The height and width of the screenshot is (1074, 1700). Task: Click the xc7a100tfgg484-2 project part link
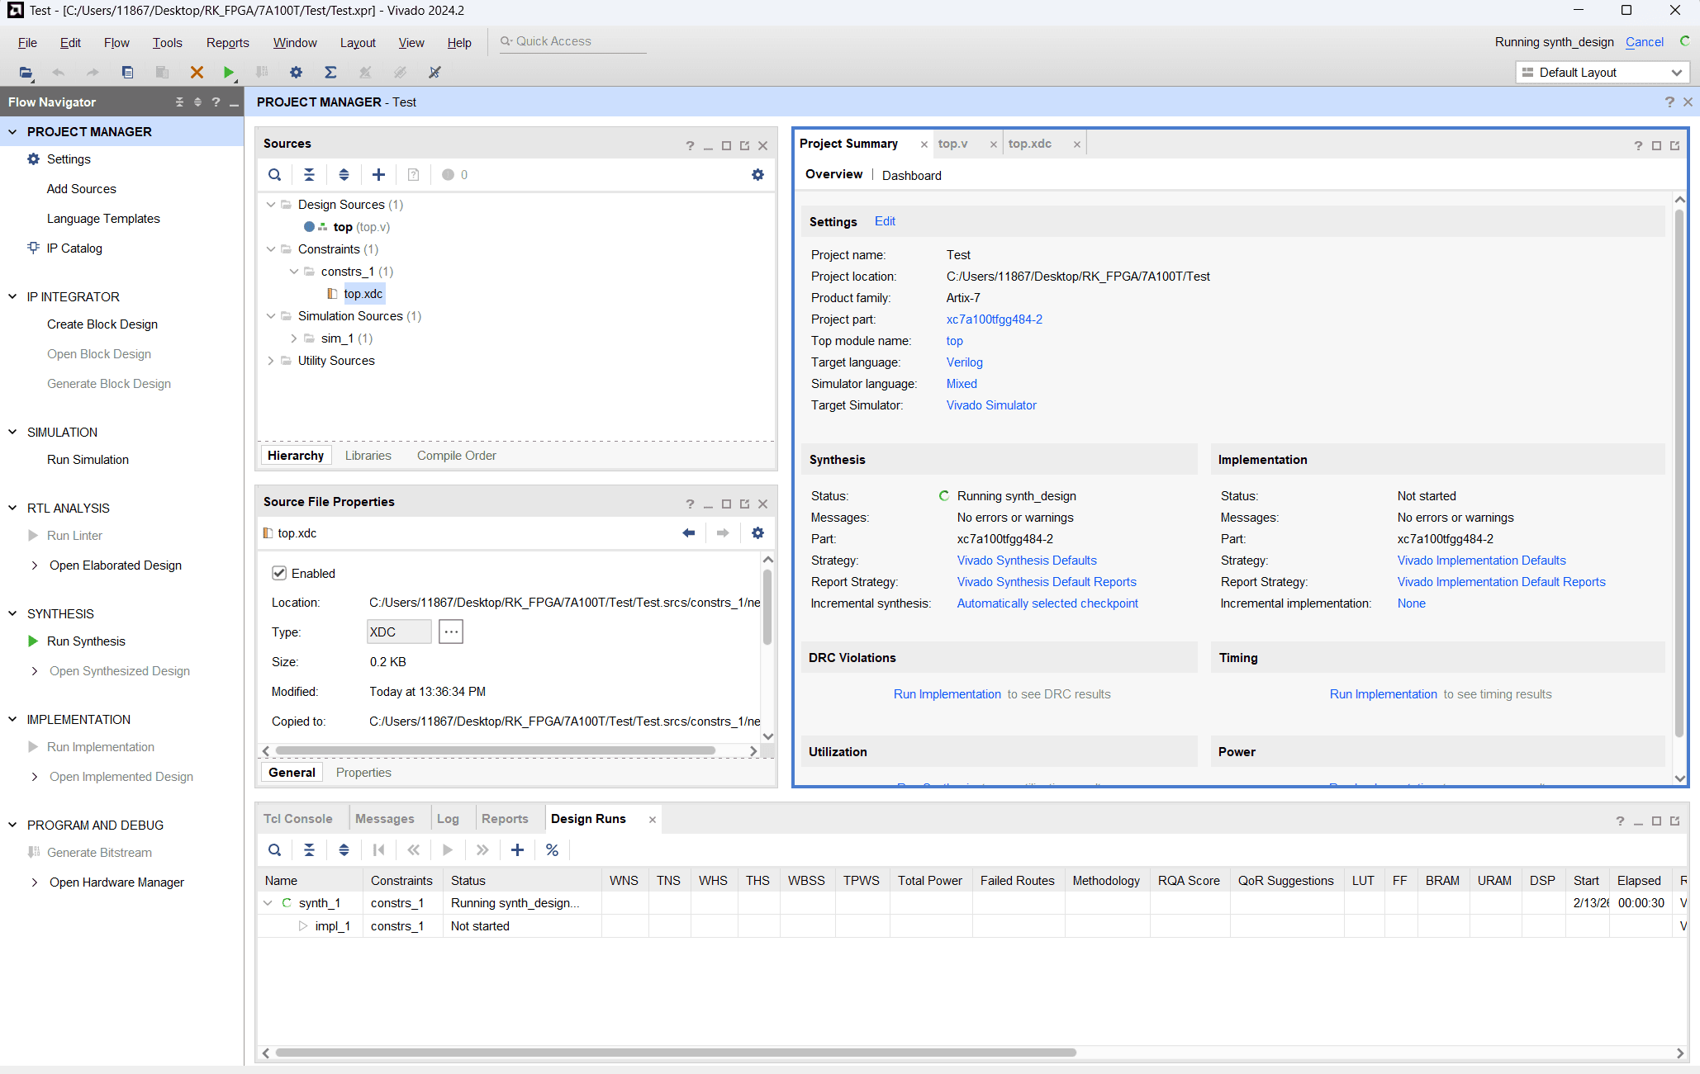point(994,319)
